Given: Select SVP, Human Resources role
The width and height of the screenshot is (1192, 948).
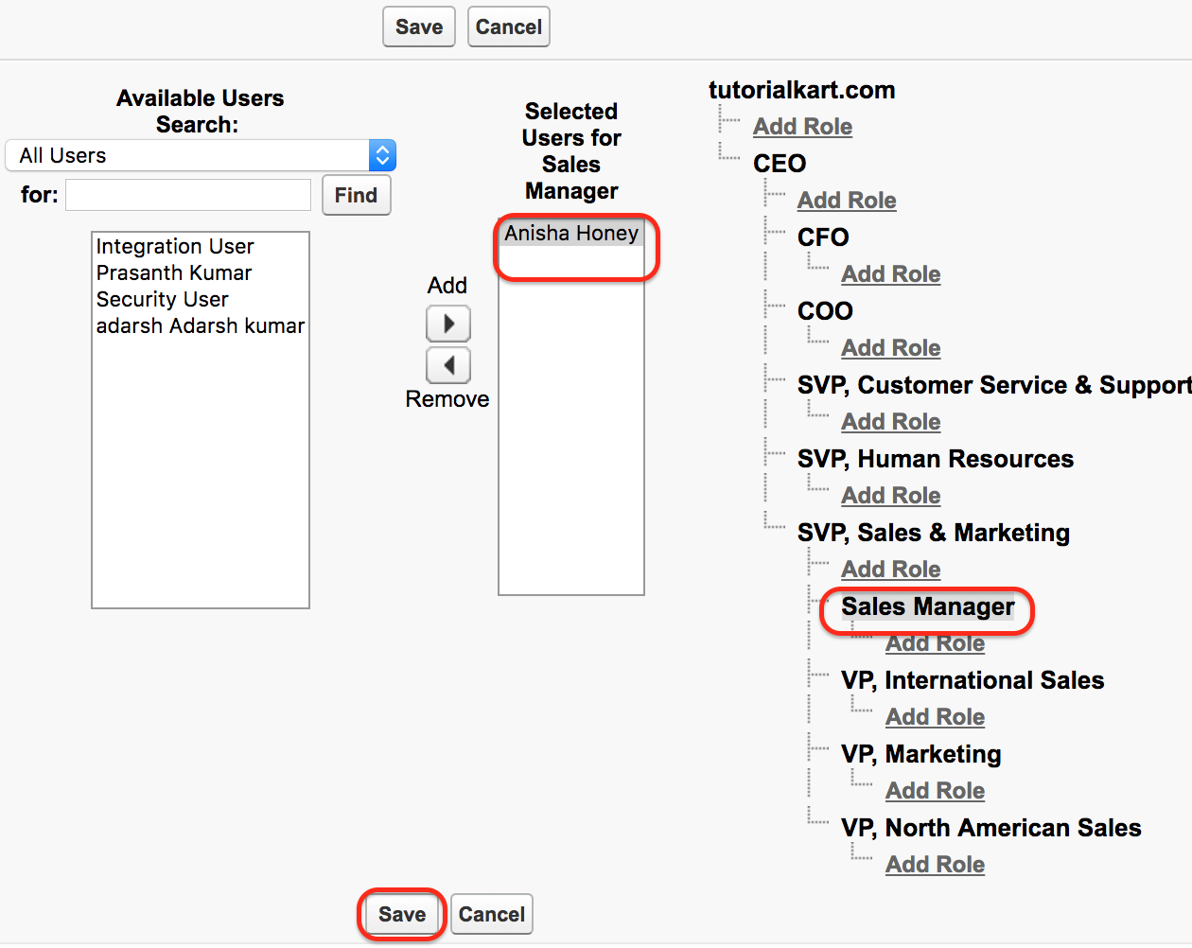Looking at the screenshot, I should (x=936, y=459).
